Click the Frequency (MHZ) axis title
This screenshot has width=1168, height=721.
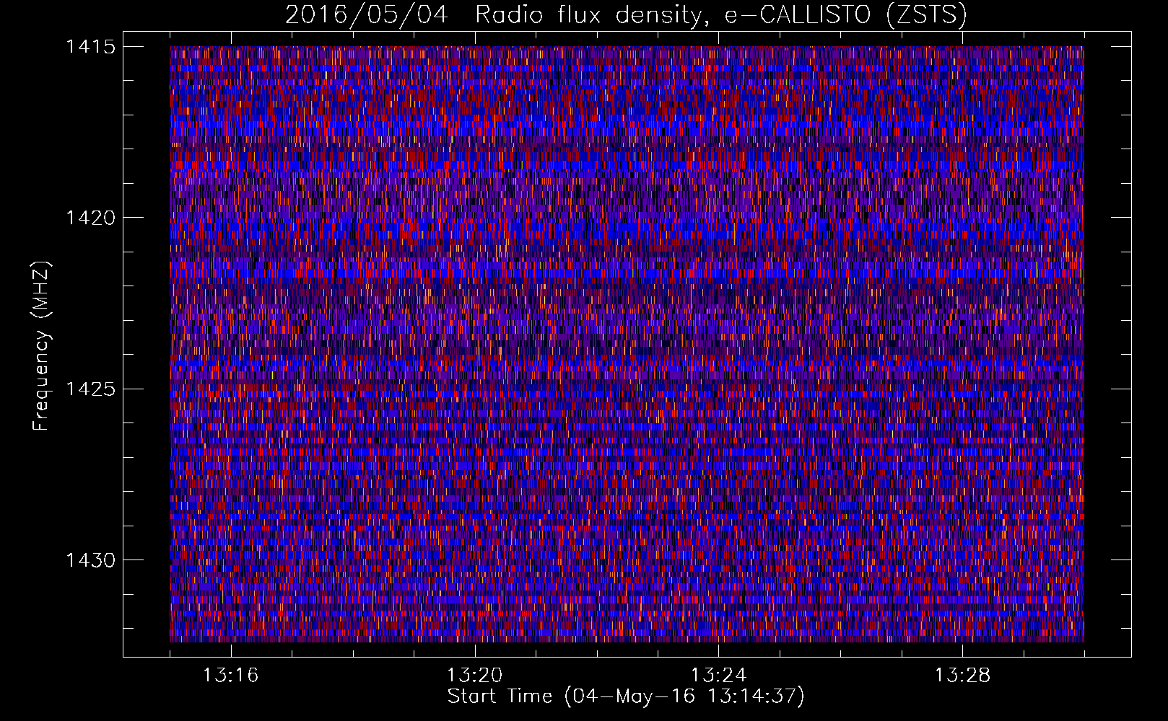[41, 345]
